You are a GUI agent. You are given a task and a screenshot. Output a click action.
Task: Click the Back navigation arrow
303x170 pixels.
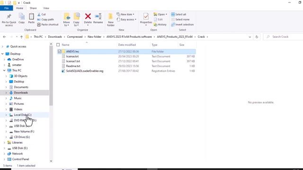(x=4, y=37)
